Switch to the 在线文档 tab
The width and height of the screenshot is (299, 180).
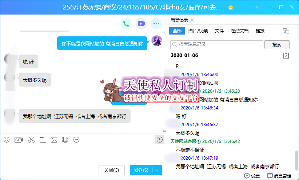[x=240, y=31]
